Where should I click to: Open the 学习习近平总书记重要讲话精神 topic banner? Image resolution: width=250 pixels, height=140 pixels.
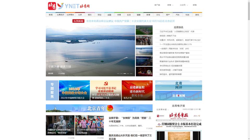click(x=106, y=90)
